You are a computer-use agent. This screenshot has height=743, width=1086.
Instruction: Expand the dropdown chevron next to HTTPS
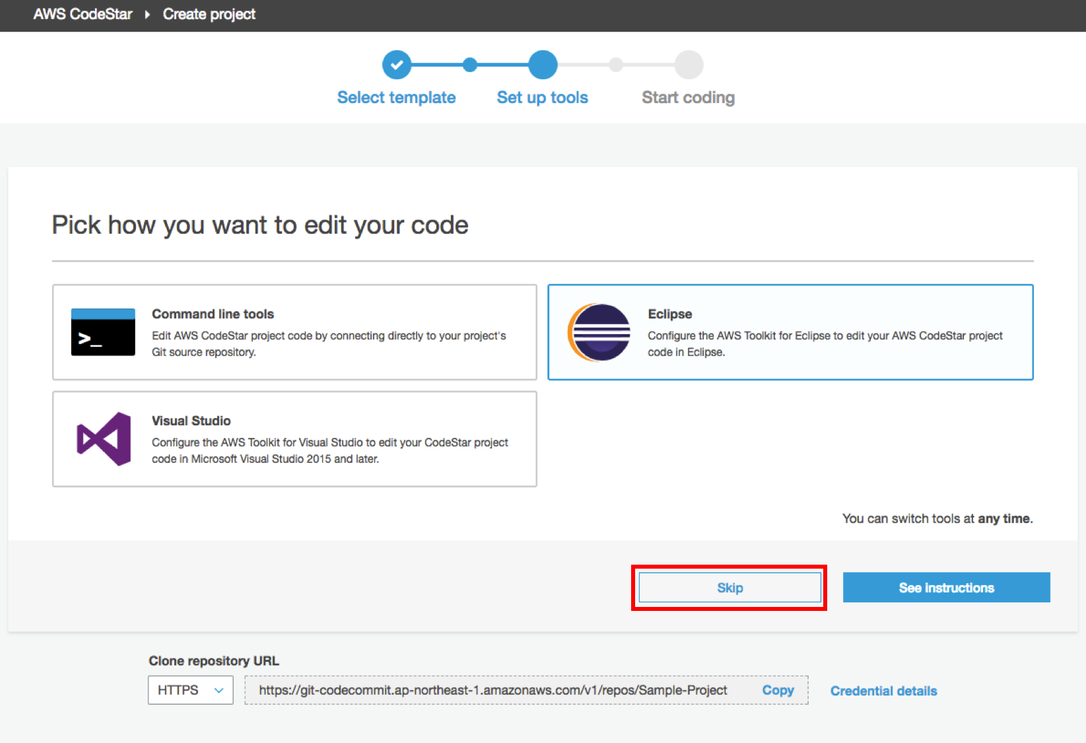219,690
